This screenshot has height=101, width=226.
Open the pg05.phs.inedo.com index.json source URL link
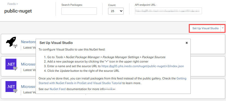(x=143, y=66)
